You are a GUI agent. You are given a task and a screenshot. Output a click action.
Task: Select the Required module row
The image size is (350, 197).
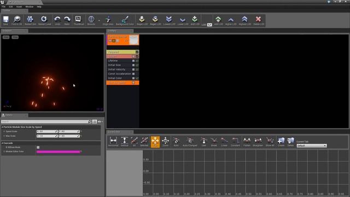(x=122, y=52)
